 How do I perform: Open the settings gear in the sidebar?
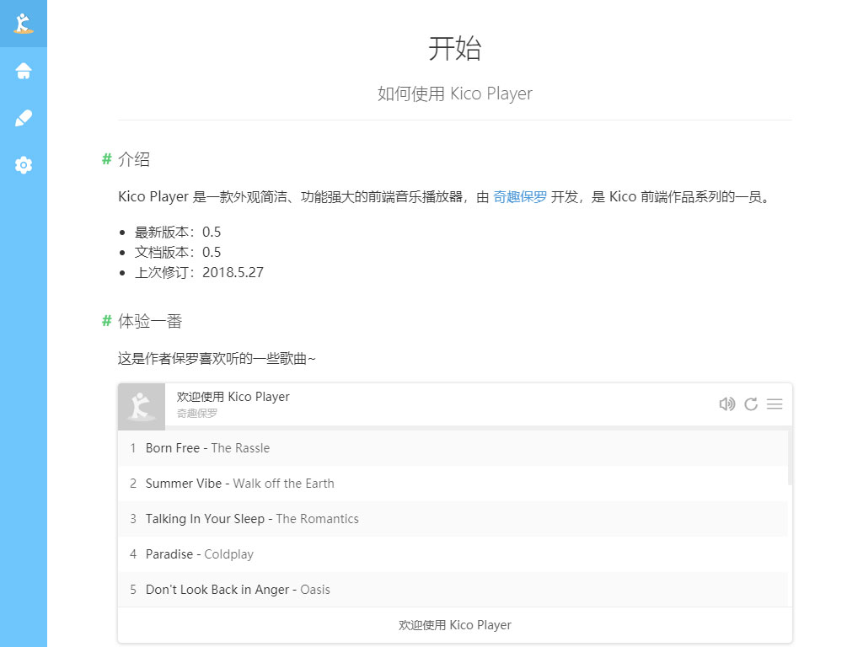(x=23, y=165)
